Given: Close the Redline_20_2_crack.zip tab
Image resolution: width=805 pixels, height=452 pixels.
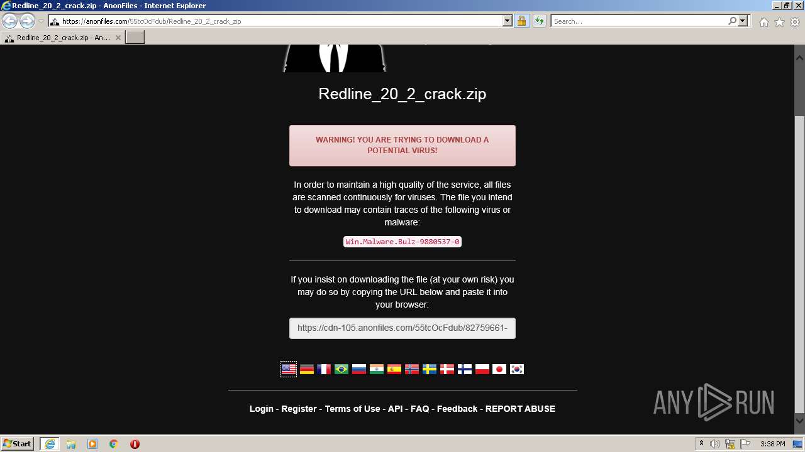Looking at the screenshot, I should [x=118, y=38].
